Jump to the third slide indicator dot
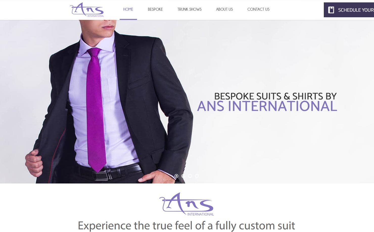Viewport: 374px width, 232px height. (x=190, y=176)
